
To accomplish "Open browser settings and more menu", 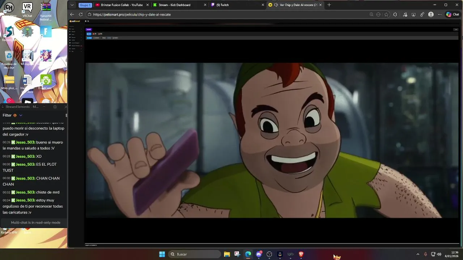I will coord(439,14).
